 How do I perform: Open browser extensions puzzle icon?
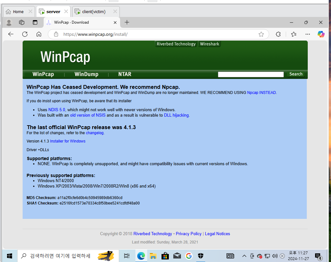tap(278, 34)
